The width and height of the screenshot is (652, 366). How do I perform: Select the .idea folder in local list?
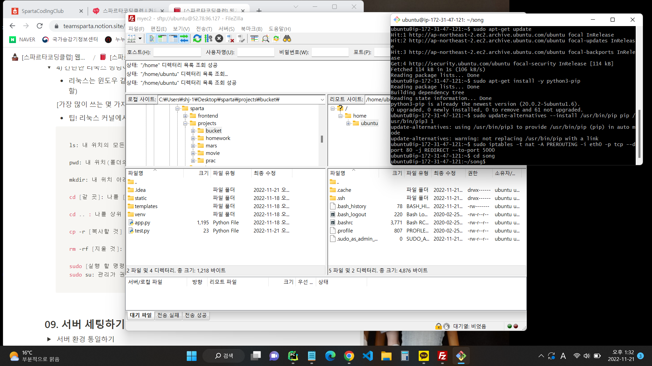(140, 190)
